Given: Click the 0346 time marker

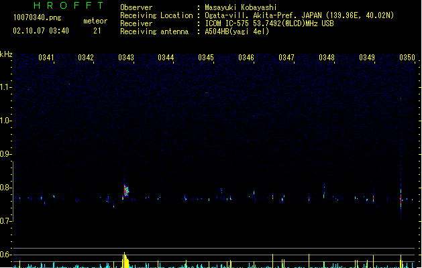Looking at the screenshot, I should point(246,58).
